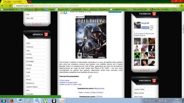Open the Xadrez Online bookmark
This screenshot has height=103, width=184.
point(78,9)
